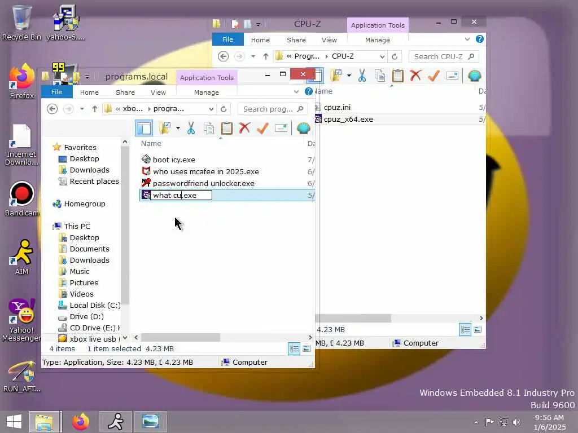
Task: Click the shell globe icon in programs.local toolbar
Action: point(303,128)
